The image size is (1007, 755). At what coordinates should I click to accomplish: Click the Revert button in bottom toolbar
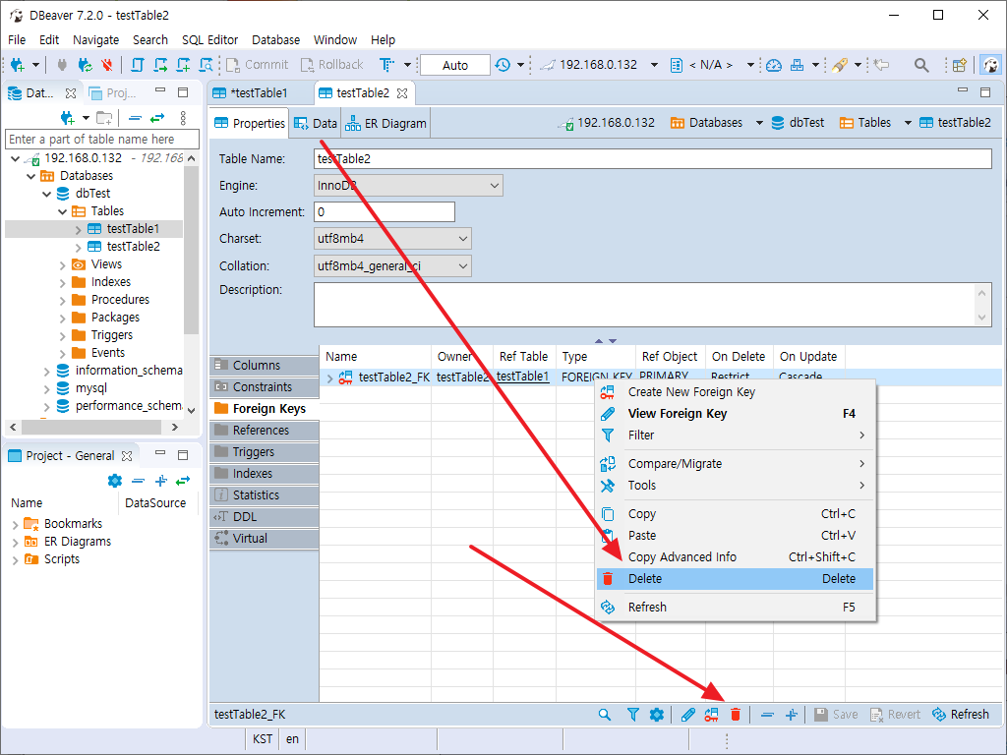click(x=895, y=715)
